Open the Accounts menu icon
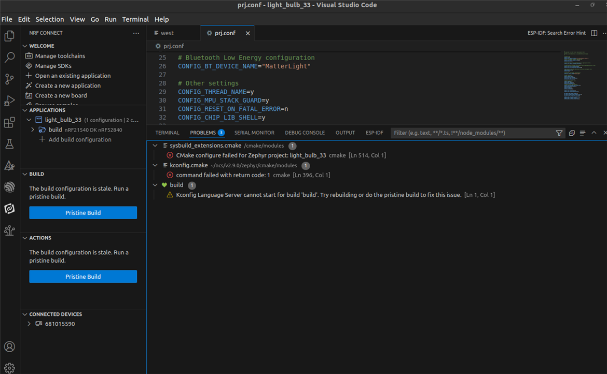The width and height of the screenshot is (607, 374). (x=9, y=347)
